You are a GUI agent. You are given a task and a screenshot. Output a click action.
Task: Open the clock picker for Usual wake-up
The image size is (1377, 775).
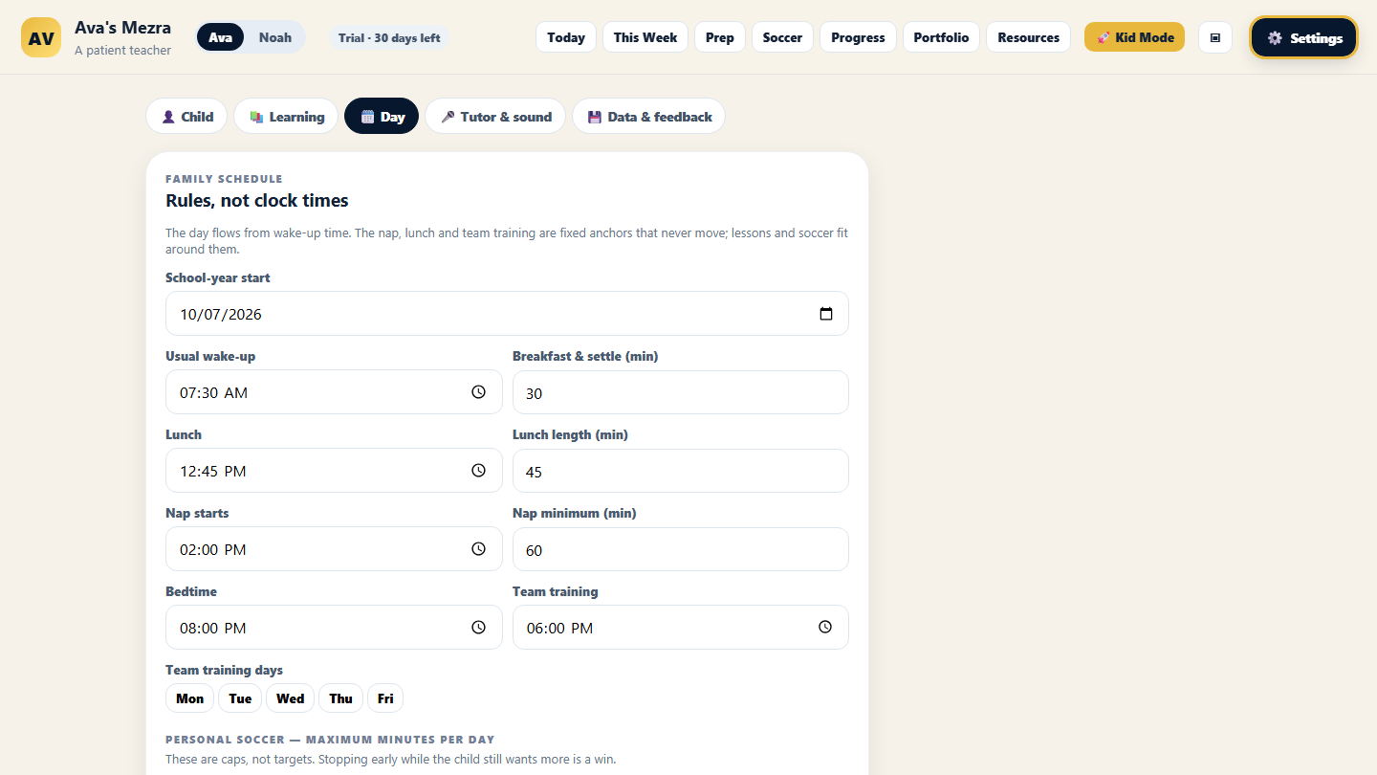479,392
